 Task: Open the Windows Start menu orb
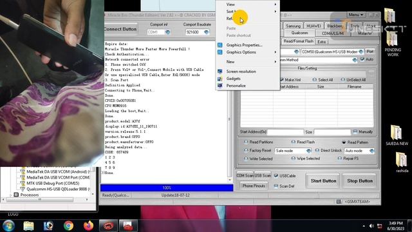tap(8, 226)
